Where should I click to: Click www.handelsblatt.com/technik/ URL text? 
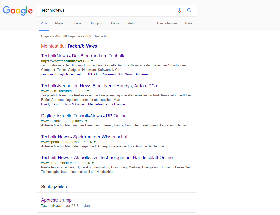pos(66,163)
